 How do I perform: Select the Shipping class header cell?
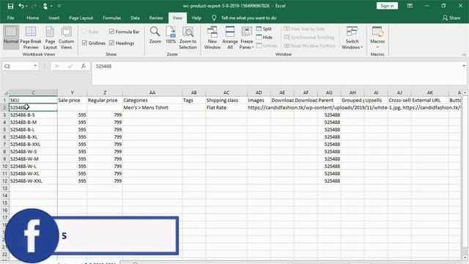click(226, 100)
